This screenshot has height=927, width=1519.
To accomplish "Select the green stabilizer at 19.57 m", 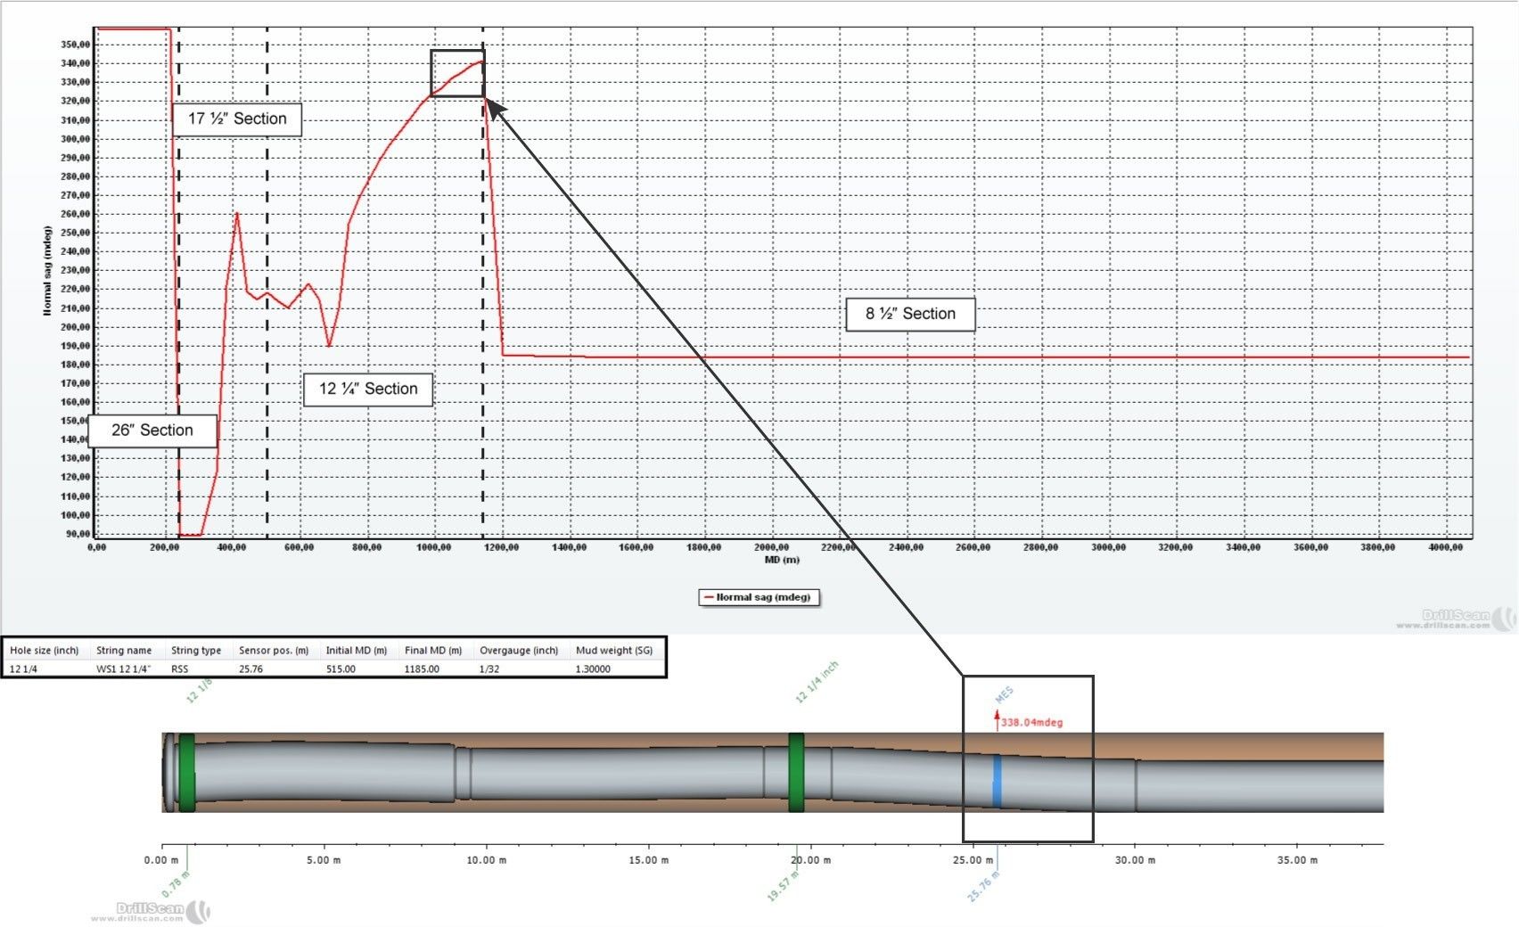I will (x=796, y=772).
